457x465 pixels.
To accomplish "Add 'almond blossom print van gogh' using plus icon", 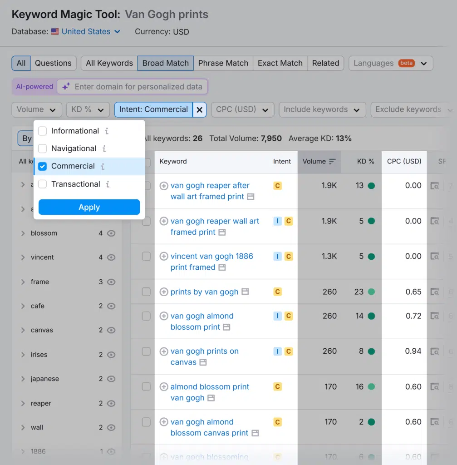I will tap(164, 387).
